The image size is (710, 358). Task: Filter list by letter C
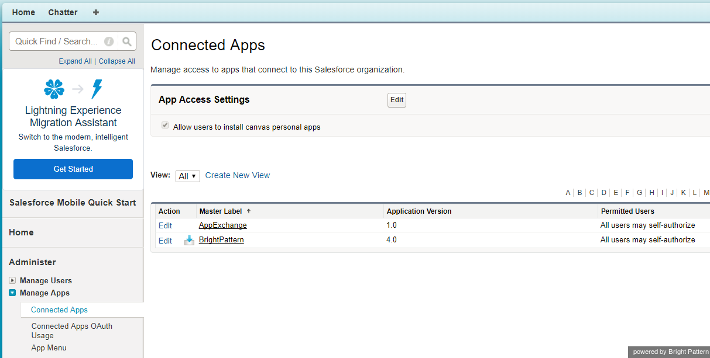(592, 193)
